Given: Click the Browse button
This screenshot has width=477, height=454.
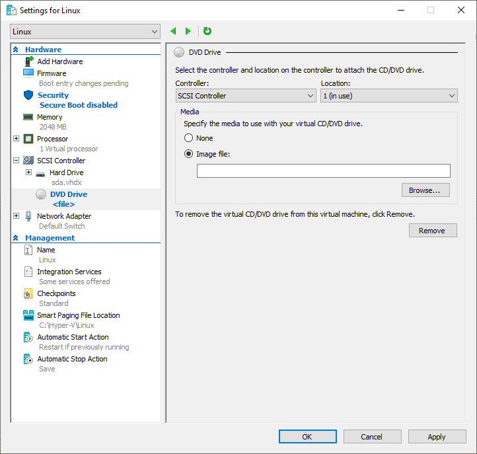Looking at the screenshot, I should (425, 190).
